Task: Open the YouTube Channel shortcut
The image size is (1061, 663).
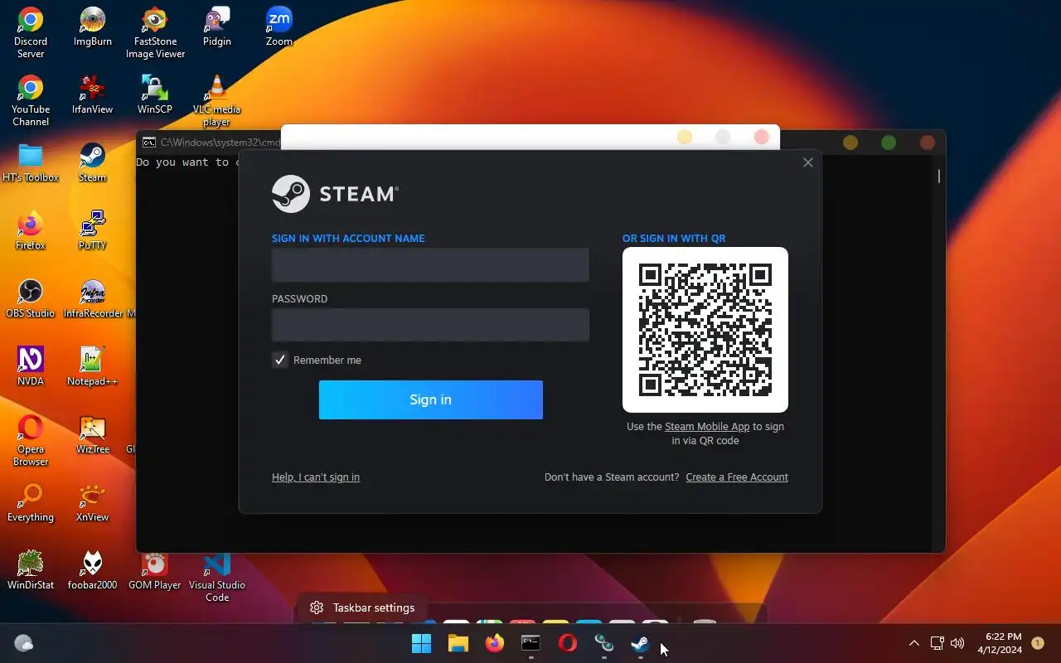Action: pos(31,101)
